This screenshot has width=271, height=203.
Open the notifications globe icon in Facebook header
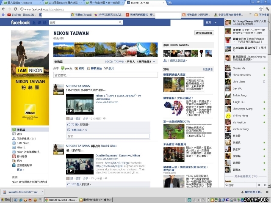point(45,22)
